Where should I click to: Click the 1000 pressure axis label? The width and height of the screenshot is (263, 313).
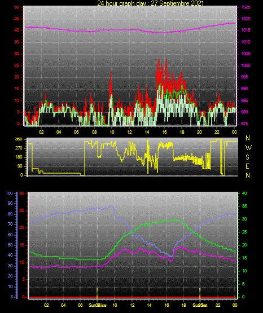246,65
